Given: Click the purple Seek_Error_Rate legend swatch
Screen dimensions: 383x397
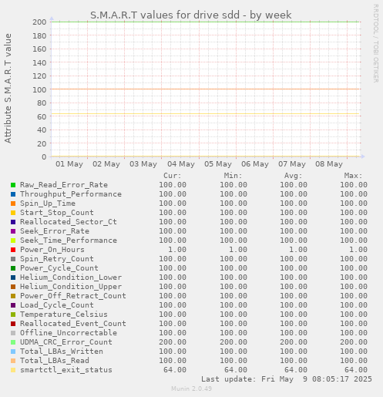Looking at the screenshot, I should click(x=13, y=231).
